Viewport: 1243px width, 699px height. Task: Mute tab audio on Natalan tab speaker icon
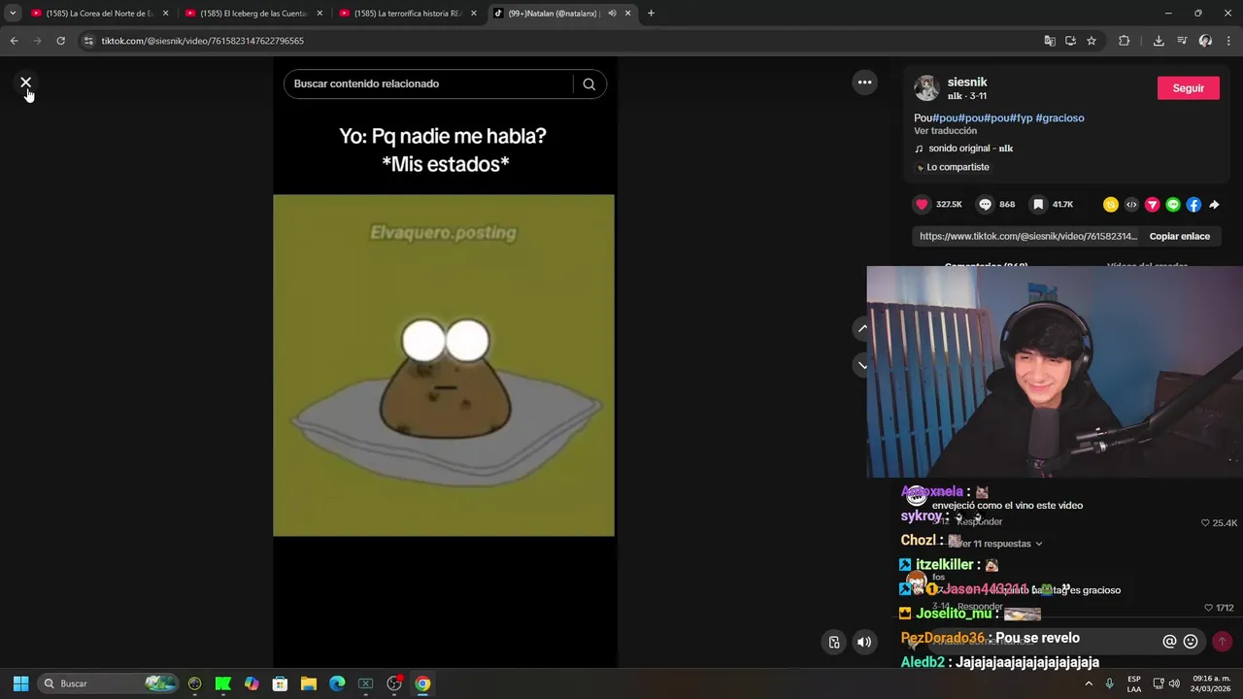[x=612, y=14]
